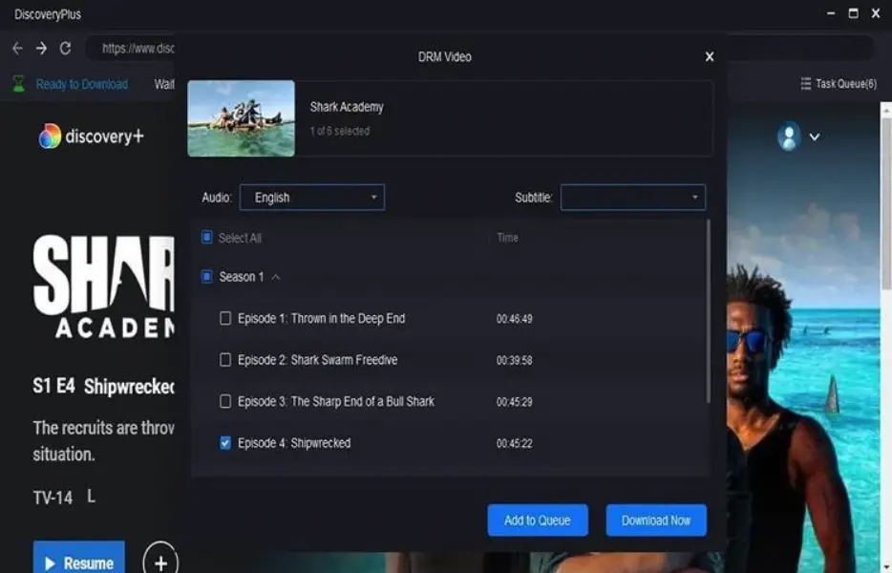This screenshot has width=892, height=573.
Task: Minimize the DiscoveryPlus window
Action: click(x=831, y=13)
